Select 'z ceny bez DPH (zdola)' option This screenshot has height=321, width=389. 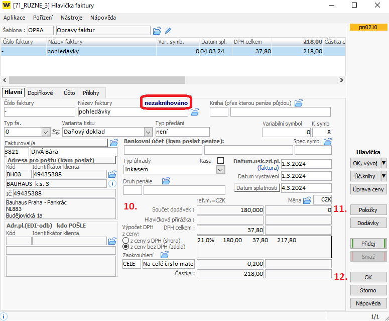click(x=126, y=247)
